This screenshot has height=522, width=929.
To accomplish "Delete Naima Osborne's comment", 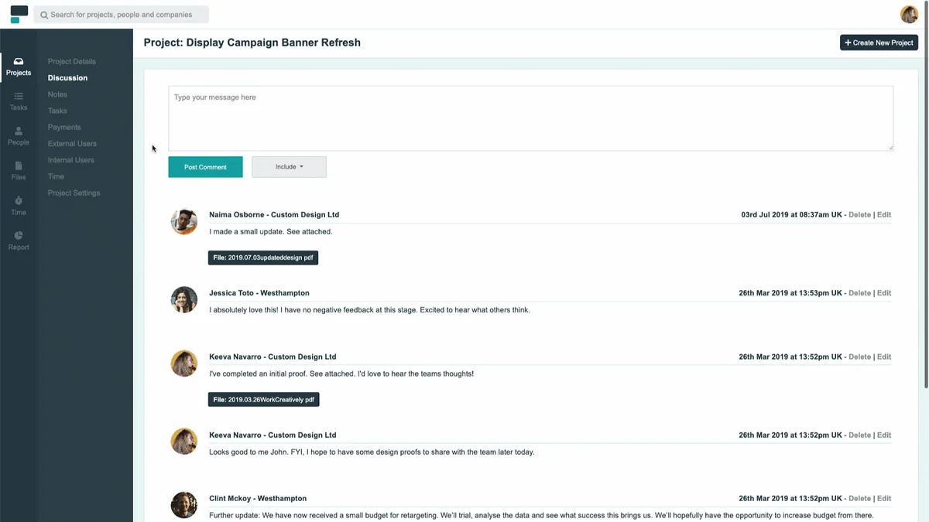I will coord(859,215).
